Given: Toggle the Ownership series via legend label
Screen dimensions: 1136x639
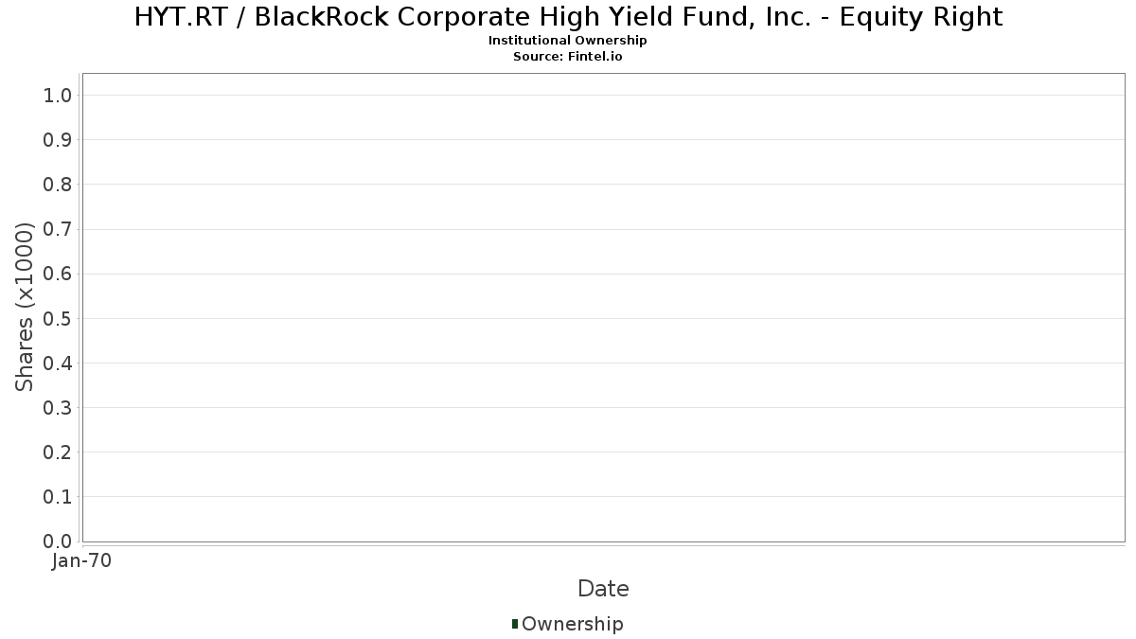Looking at the screenshot, I should coord(572,624).
